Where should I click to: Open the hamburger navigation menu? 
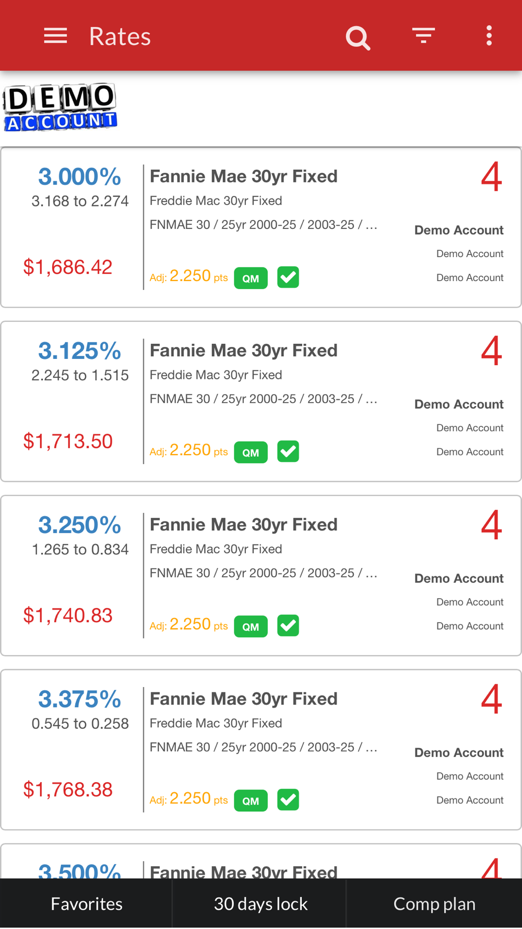tap(55, 36)
